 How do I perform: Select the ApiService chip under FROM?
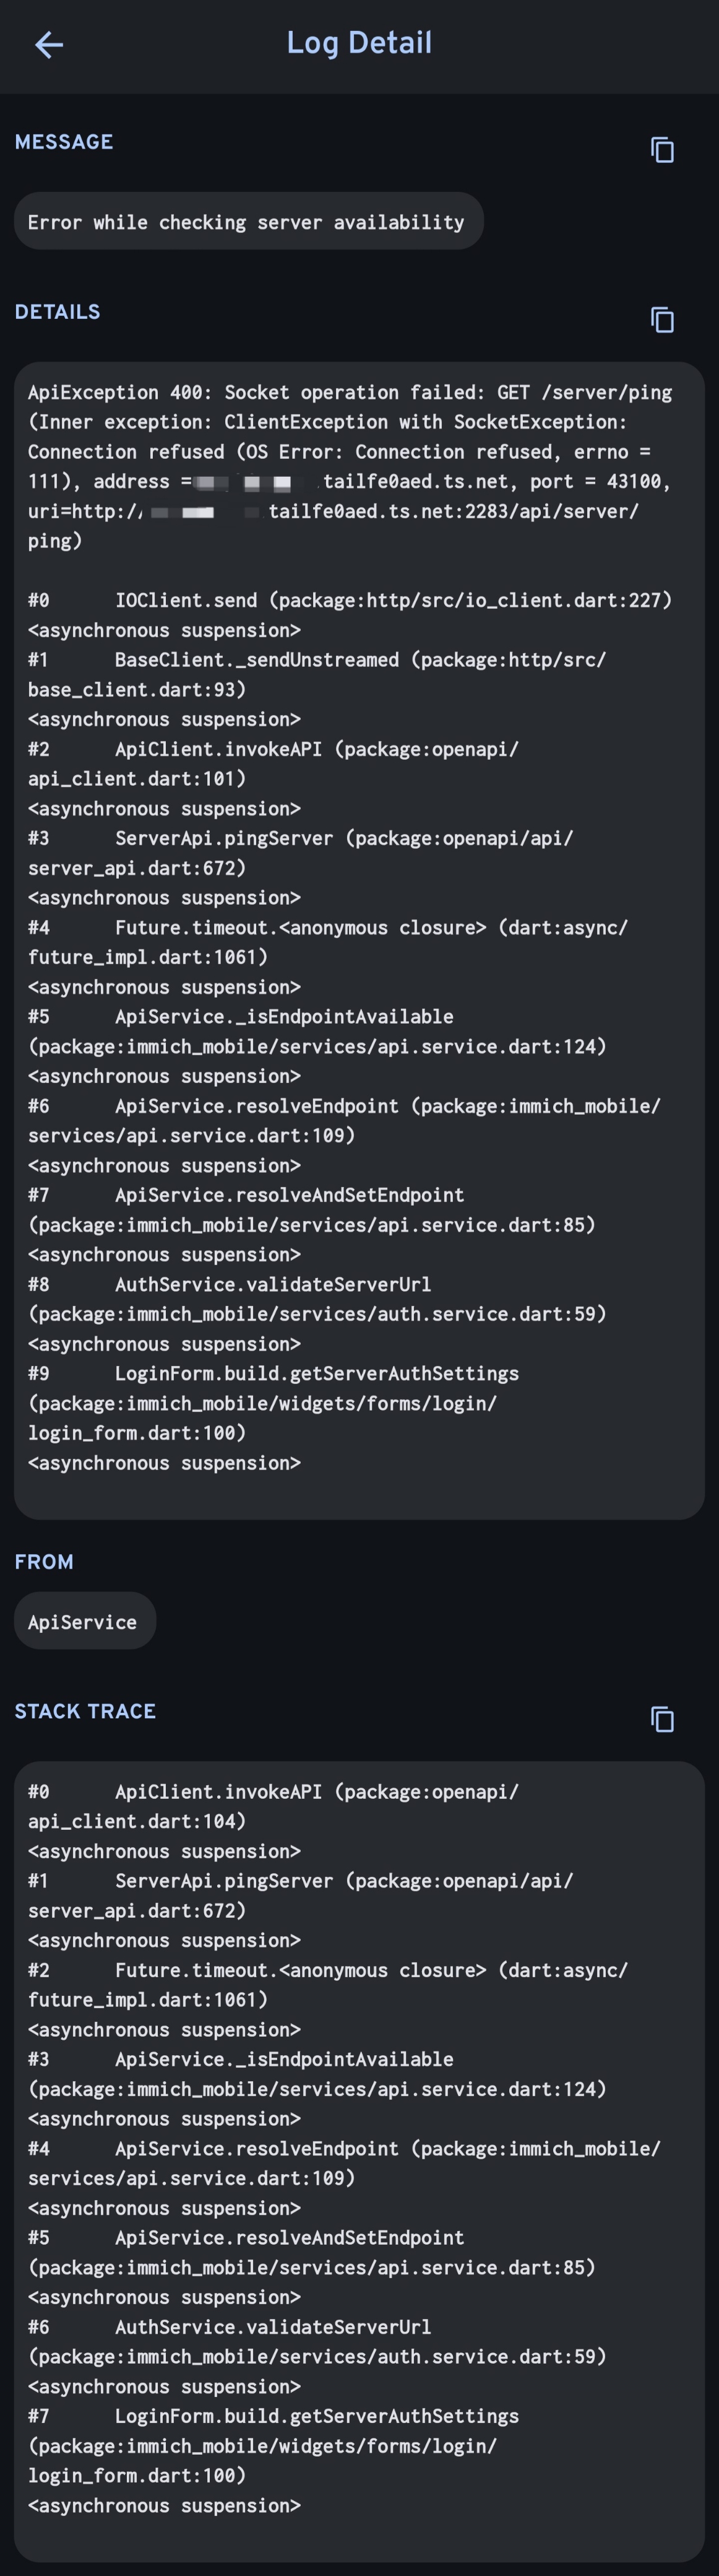(x=84, y=1620)
